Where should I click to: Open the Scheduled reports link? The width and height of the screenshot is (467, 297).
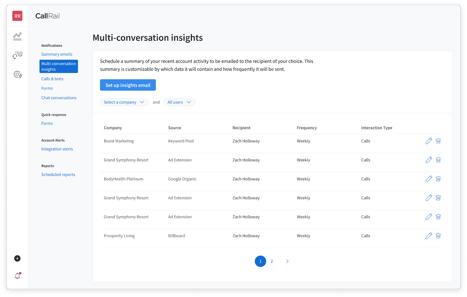58,174
